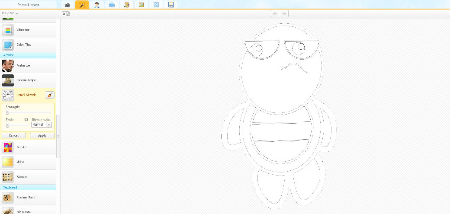
Task: Open the paint palette tab
Action: (x=126, y=5)
